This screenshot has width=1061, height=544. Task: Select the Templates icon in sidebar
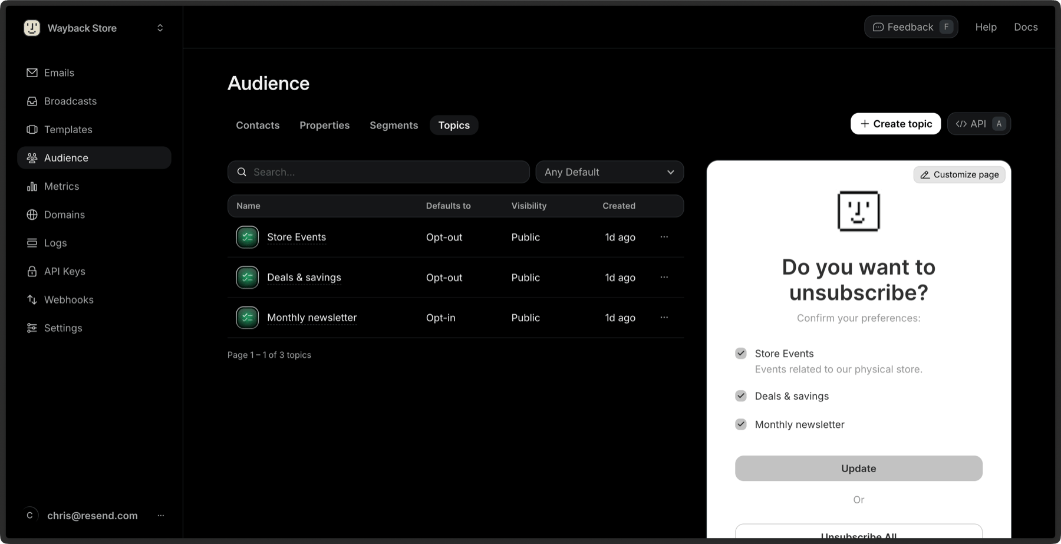(32, 130)
